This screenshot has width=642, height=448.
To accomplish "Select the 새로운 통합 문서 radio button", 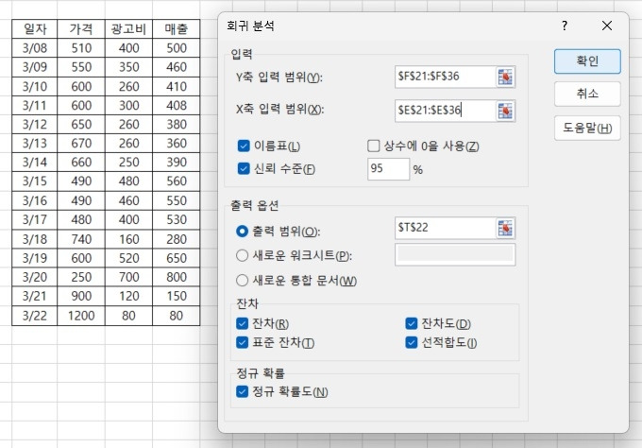I will tap(242, 281).
